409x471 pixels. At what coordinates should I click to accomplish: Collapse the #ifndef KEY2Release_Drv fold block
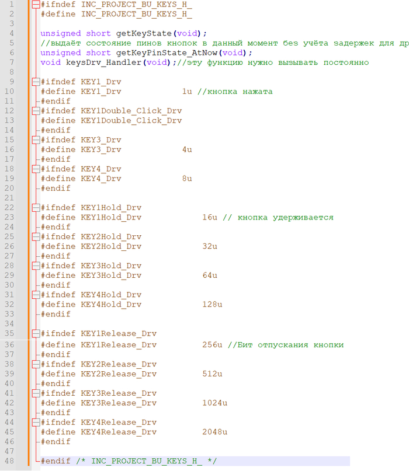click(36, 364)
